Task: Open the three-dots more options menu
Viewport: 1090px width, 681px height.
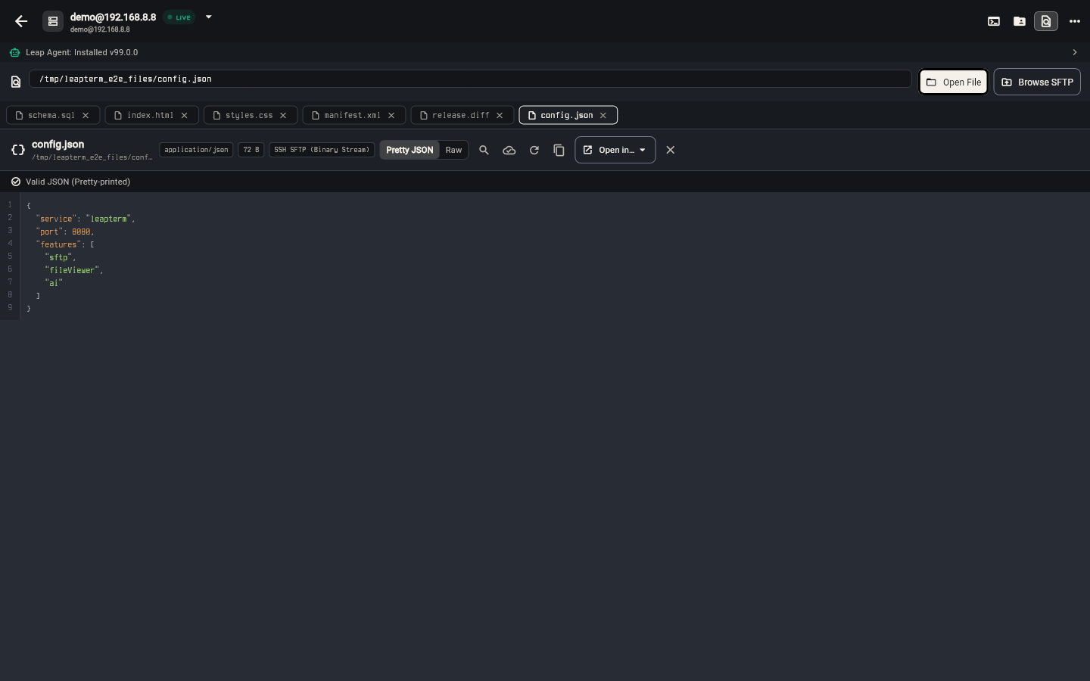Action: (x=1075, y=21)
